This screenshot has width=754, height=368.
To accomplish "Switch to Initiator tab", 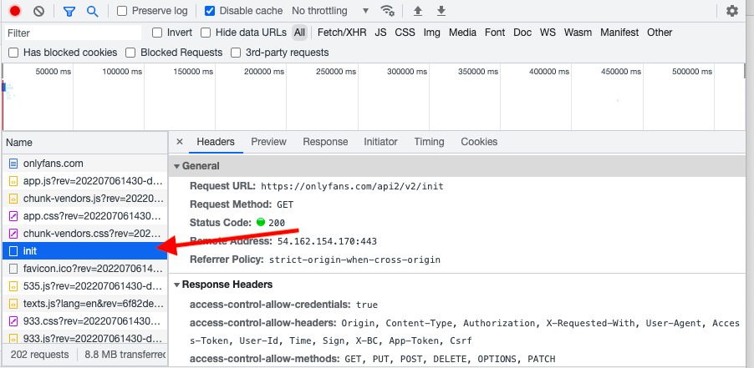I will tap(381, 142).
